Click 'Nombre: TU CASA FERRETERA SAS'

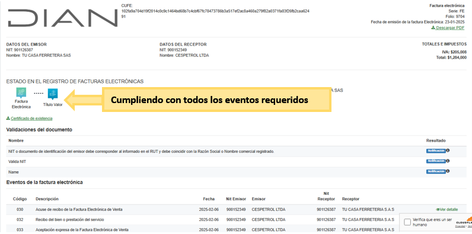39,55
